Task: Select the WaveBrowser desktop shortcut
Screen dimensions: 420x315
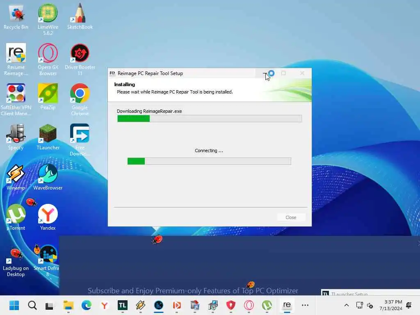Action: coord(48,177)
